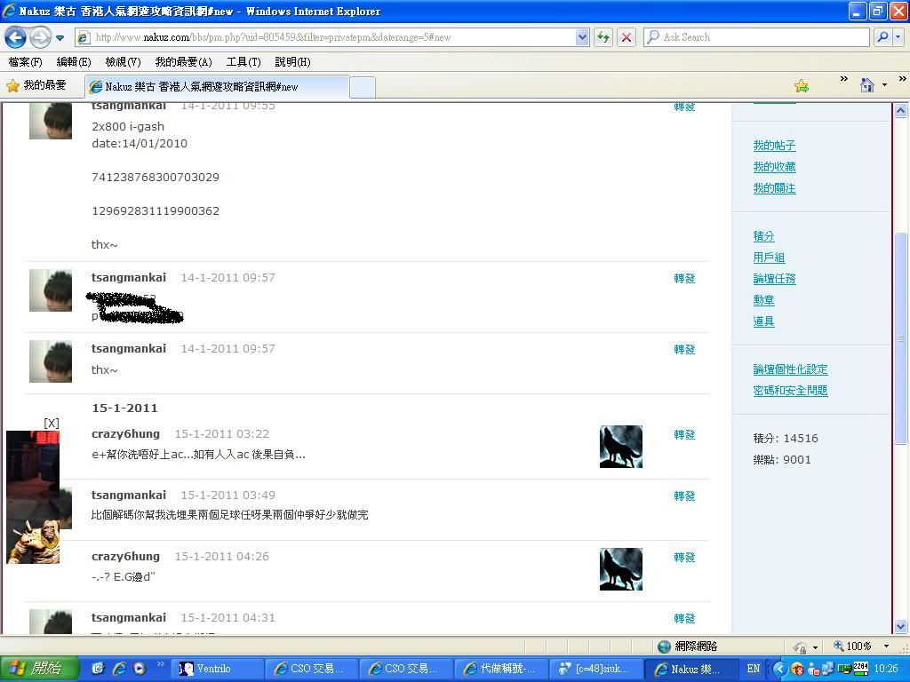Switch to the 代做稱號 taskbar window
910x682 pixels.
pyautogui.click(x=500, y=669)
